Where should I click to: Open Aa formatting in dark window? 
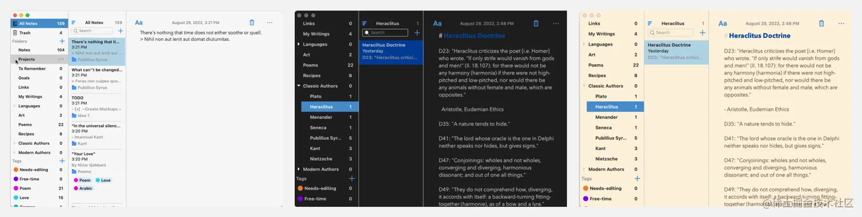[x=437, y=23]
